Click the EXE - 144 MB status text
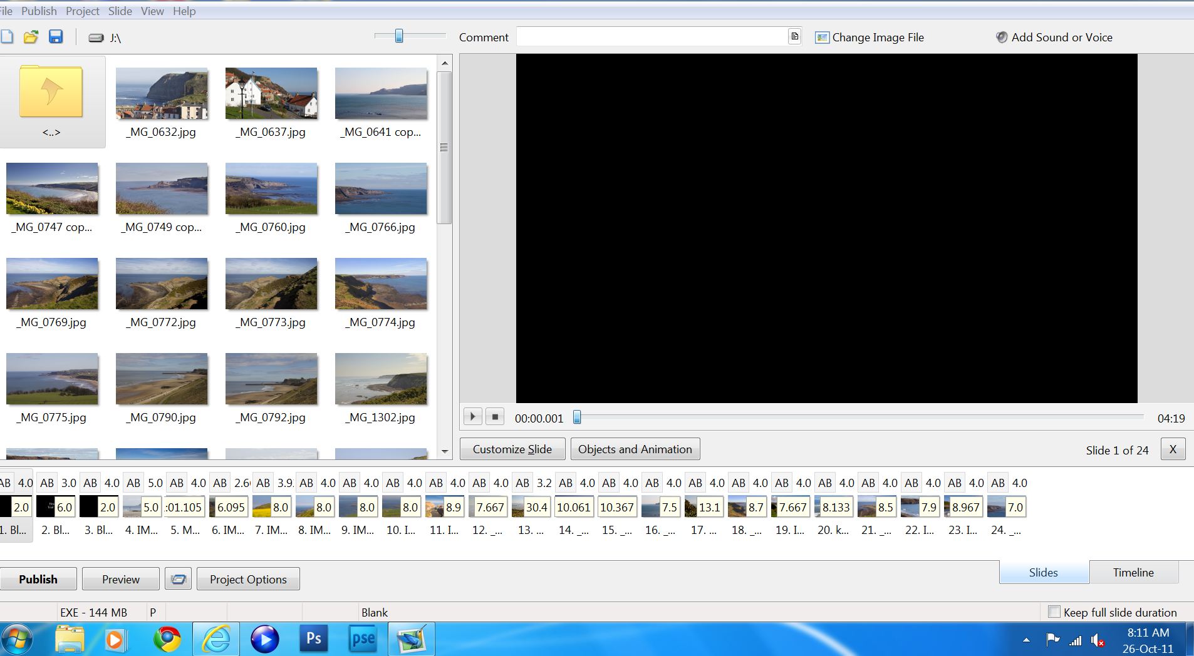This screenshot has width=1194, height=656. 93,612
